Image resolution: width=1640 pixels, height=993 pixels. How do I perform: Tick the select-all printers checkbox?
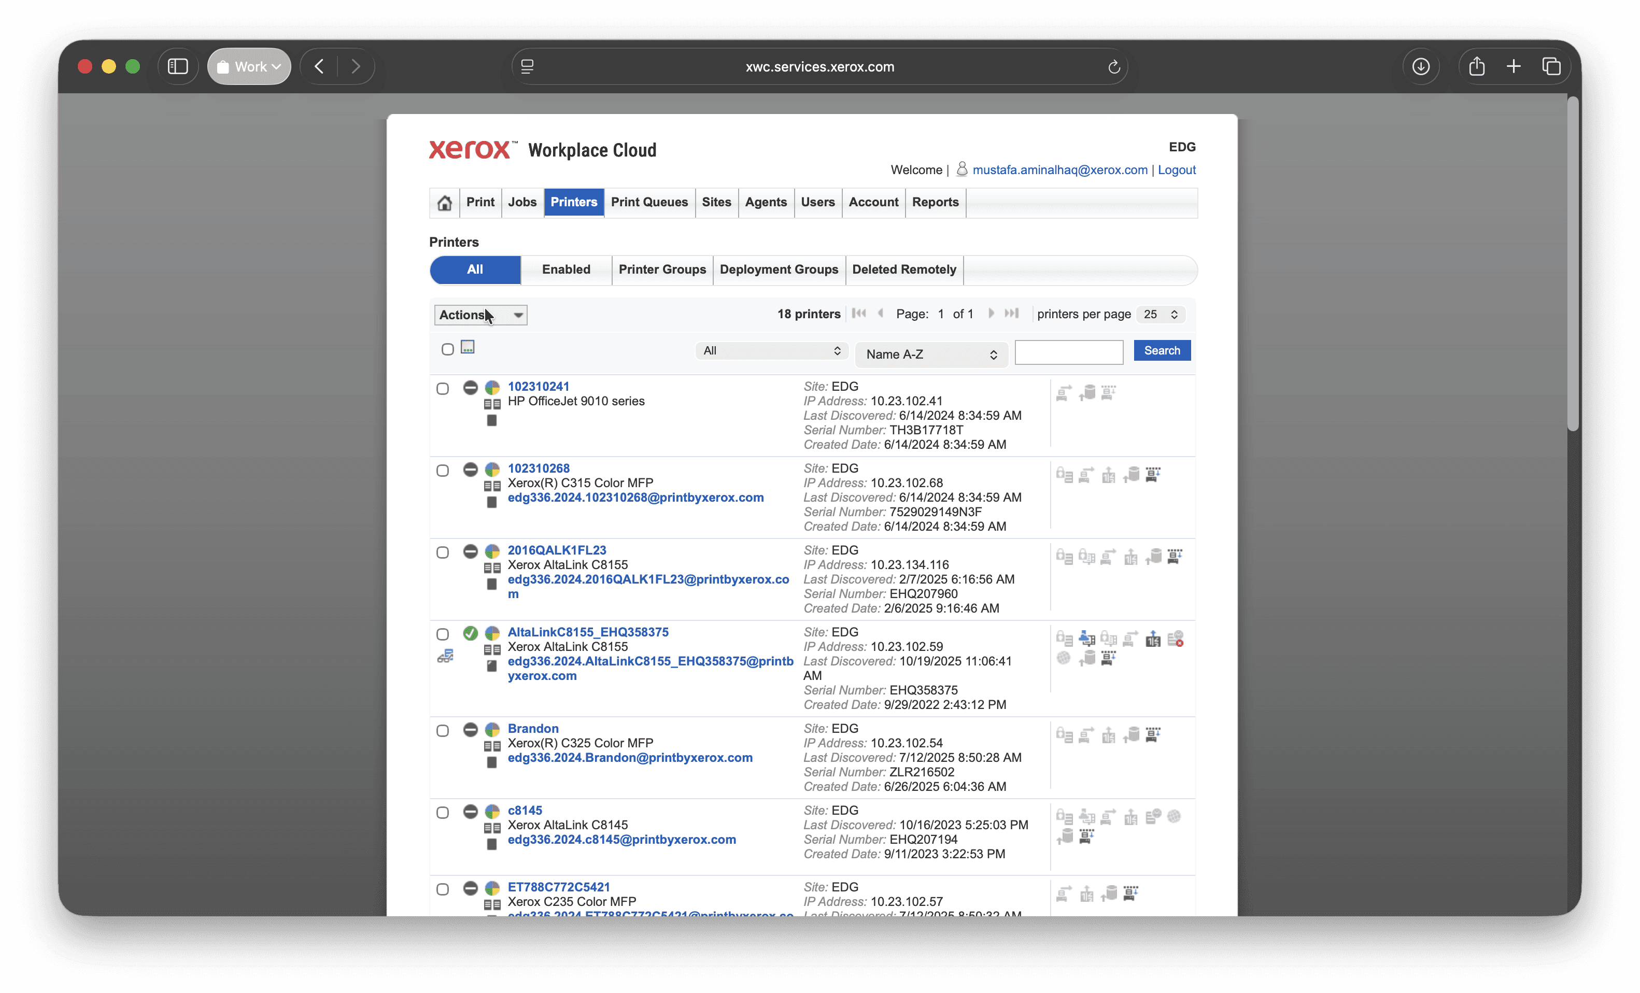click(447, 349)
